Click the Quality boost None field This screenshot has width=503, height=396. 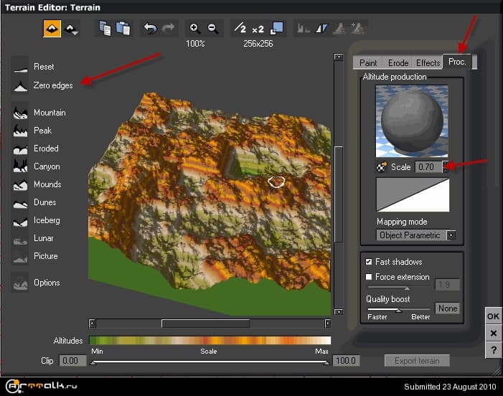(447, 308)
